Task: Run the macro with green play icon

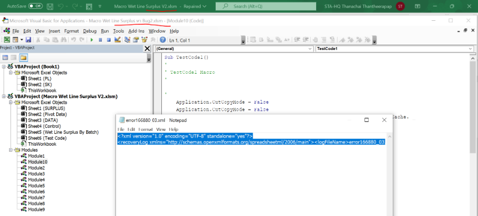Action: [x=91, y=40]
